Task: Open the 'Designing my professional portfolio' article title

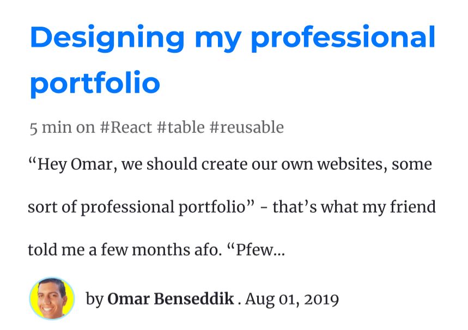Action: coord(233,60)
